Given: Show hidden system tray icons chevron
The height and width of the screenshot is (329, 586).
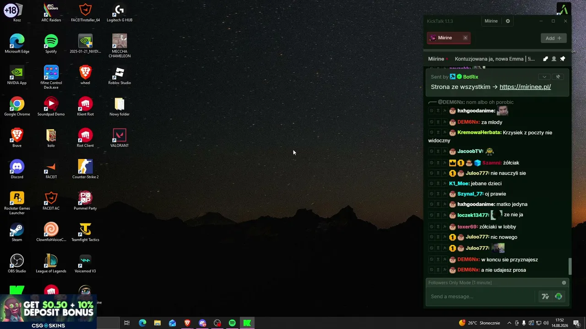Looking at the screenshot, I should [509, 323].
